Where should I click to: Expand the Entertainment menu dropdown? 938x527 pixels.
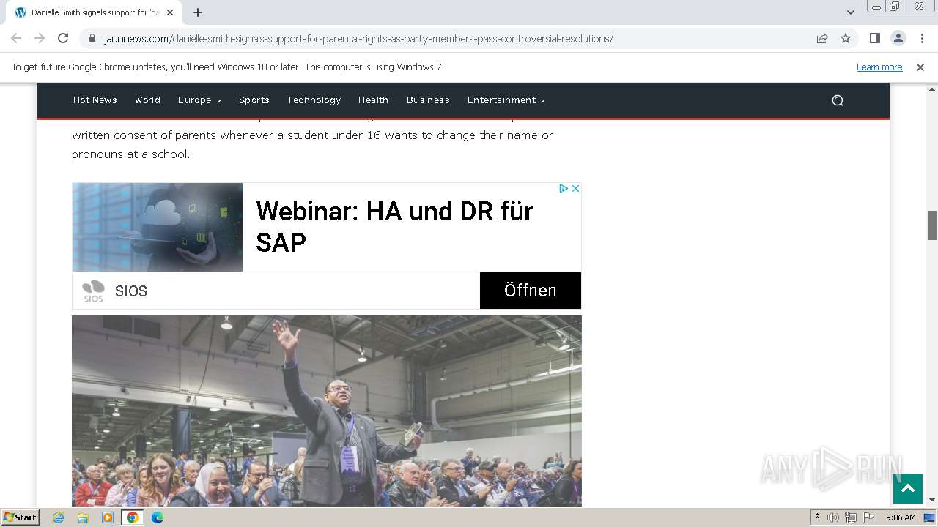coord(506,100)
